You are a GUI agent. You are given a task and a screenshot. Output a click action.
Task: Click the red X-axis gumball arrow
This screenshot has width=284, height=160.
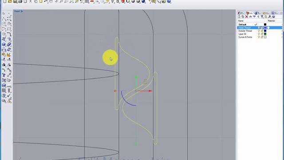pyautogui.click(x=150, y=91)
